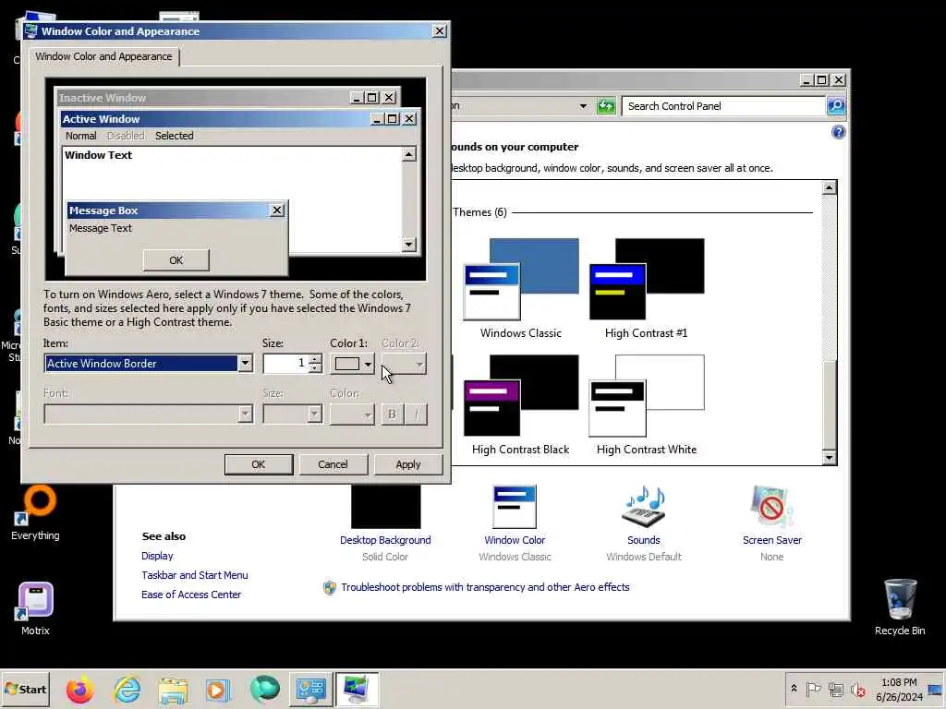Click the Cancel button
Image resolution: width=946 pixels, height=709 pixels.
(x=333, y=464)
